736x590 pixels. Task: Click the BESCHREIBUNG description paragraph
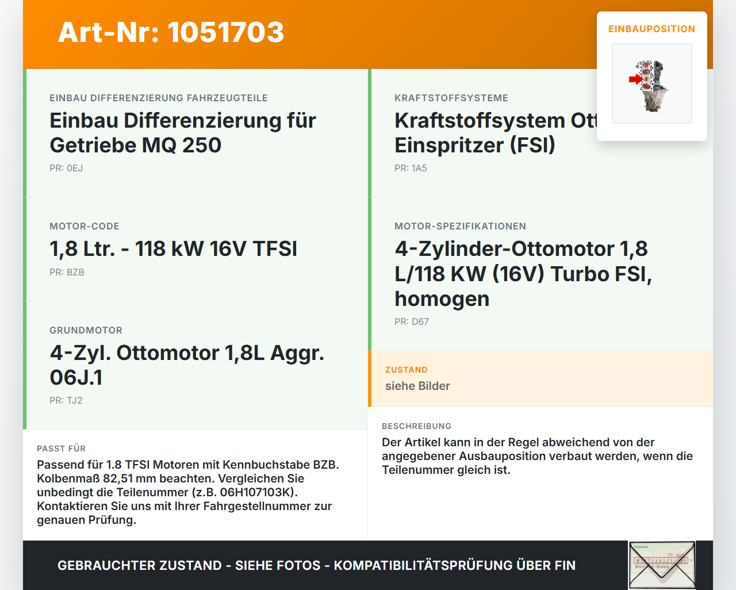[537, 456]
